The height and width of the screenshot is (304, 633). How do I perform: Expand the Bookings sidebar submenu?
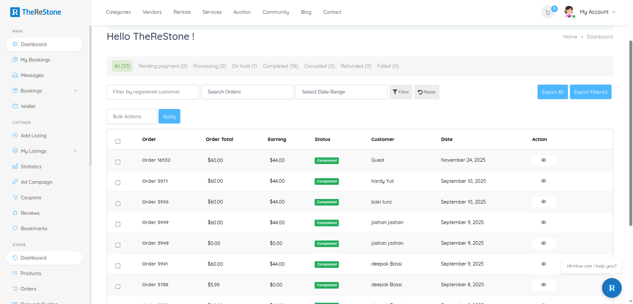tap(75, 91)
